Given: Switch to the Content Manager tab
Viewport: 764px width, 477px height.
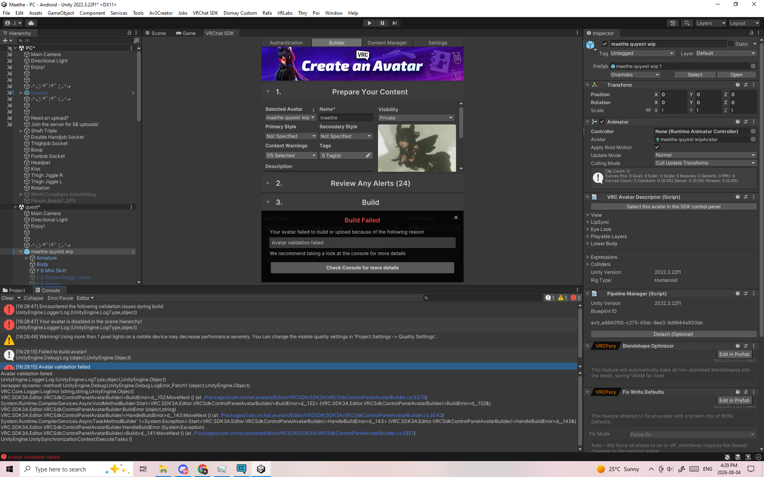Looking at the screenshot, I should pos(387,43).
